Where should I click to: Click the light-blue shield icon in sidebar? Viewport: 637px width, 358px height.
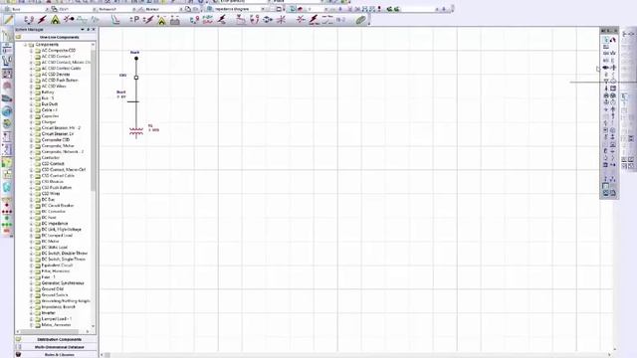[7, 188]
